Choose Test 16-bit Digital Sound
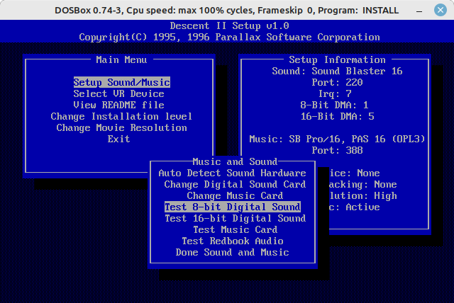The height and width of the screenshot is (303, 454). click(235, 218)
